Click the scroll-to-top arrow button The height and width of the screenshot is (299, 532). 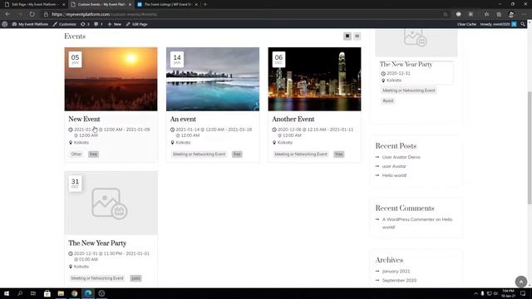(x=521, y=282)
